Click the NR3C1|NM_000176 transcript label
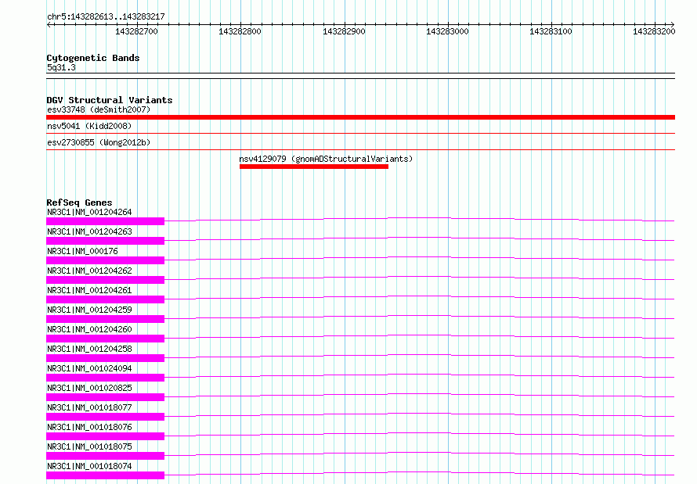 tap(83, 251)
